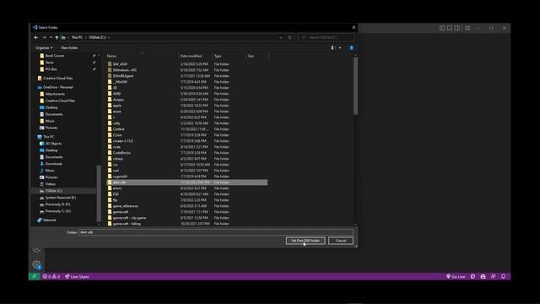Refresh the OSDisk (C:) folder listing
The width and height of the screenshot is (540, 304).
(x=290, y=37)
